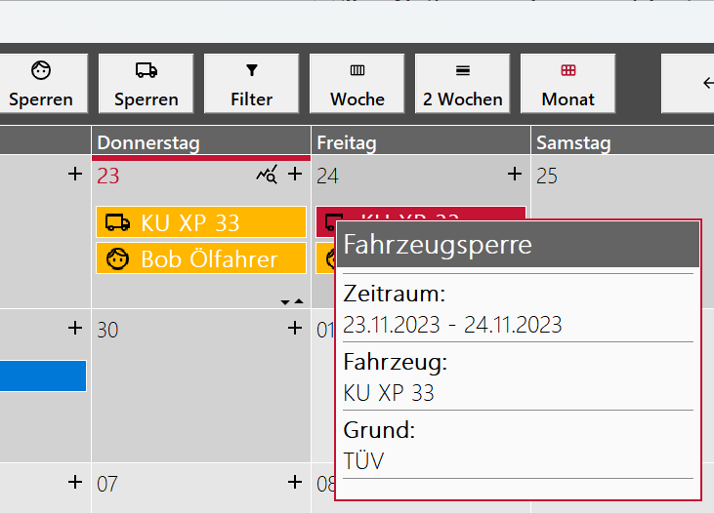Open the chart search icon on day 23

pos(267,175)
